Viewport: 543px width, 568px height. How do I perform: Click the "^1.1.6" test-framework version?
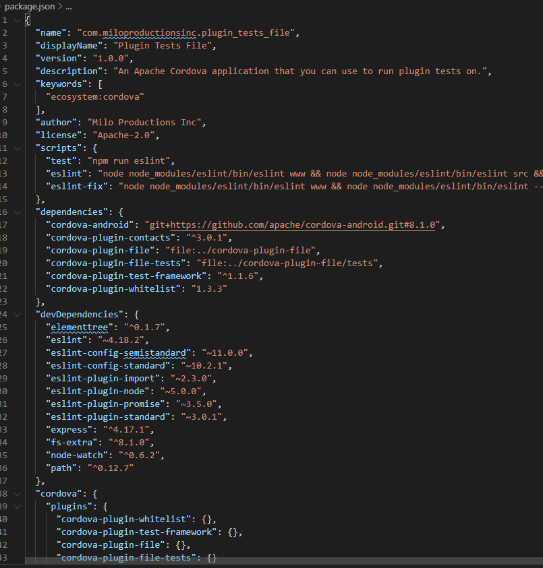click(238, 276)
